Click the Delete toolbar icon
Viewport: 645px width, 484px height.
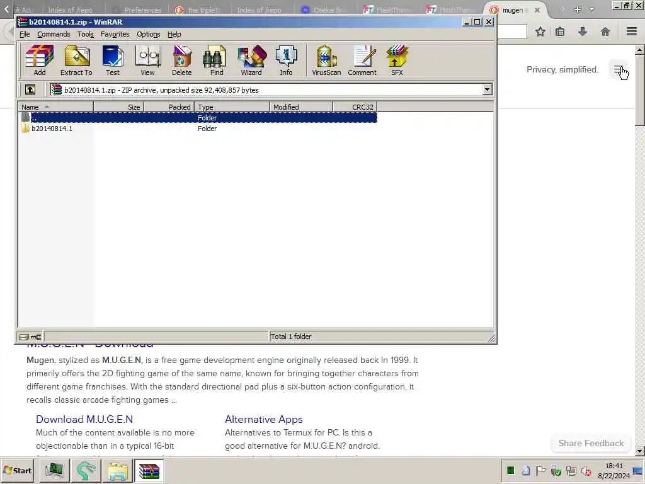point(182,60)
